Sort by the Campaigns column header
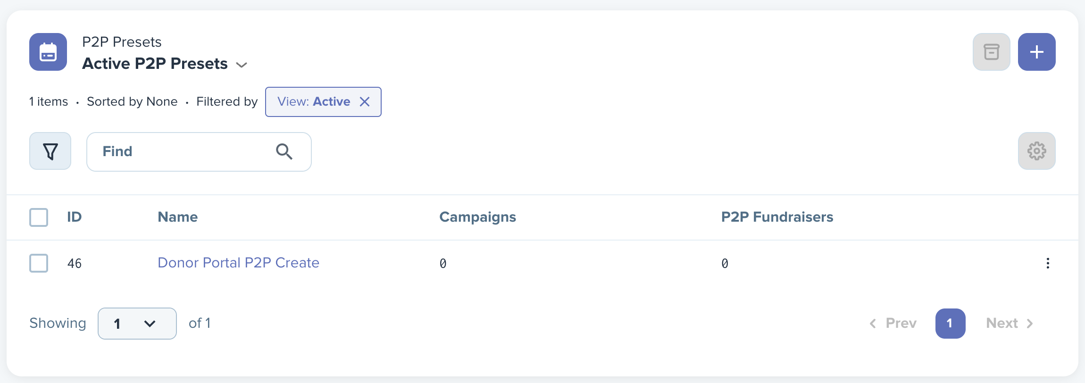 point(477,217)
